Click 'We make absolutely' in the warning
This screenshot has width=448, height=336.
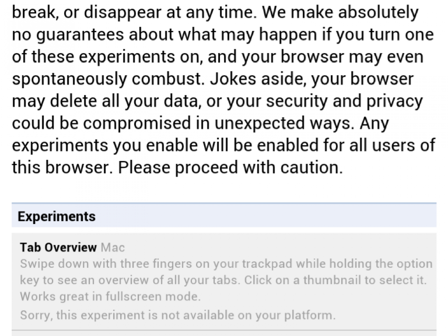point(340,13)
